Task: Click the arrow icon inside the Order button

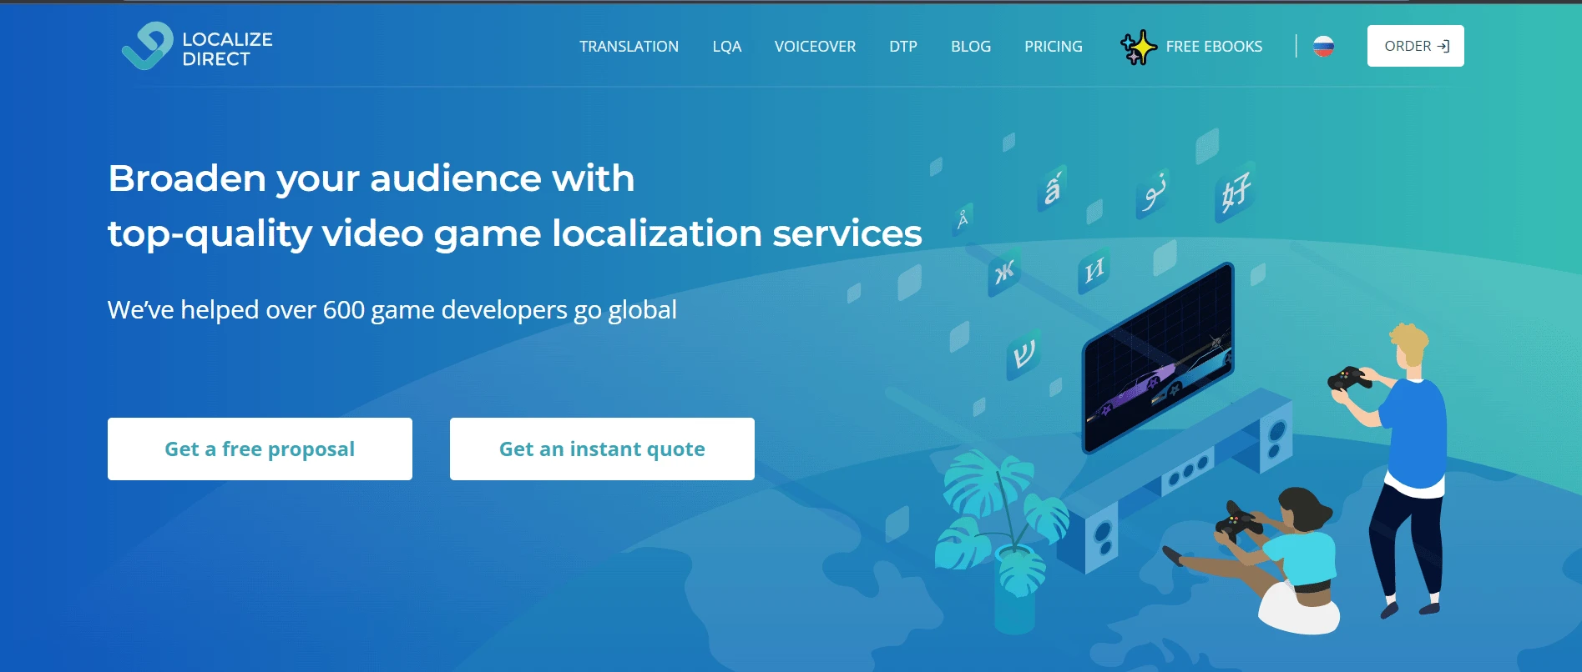Action: tap(1443, 47)
